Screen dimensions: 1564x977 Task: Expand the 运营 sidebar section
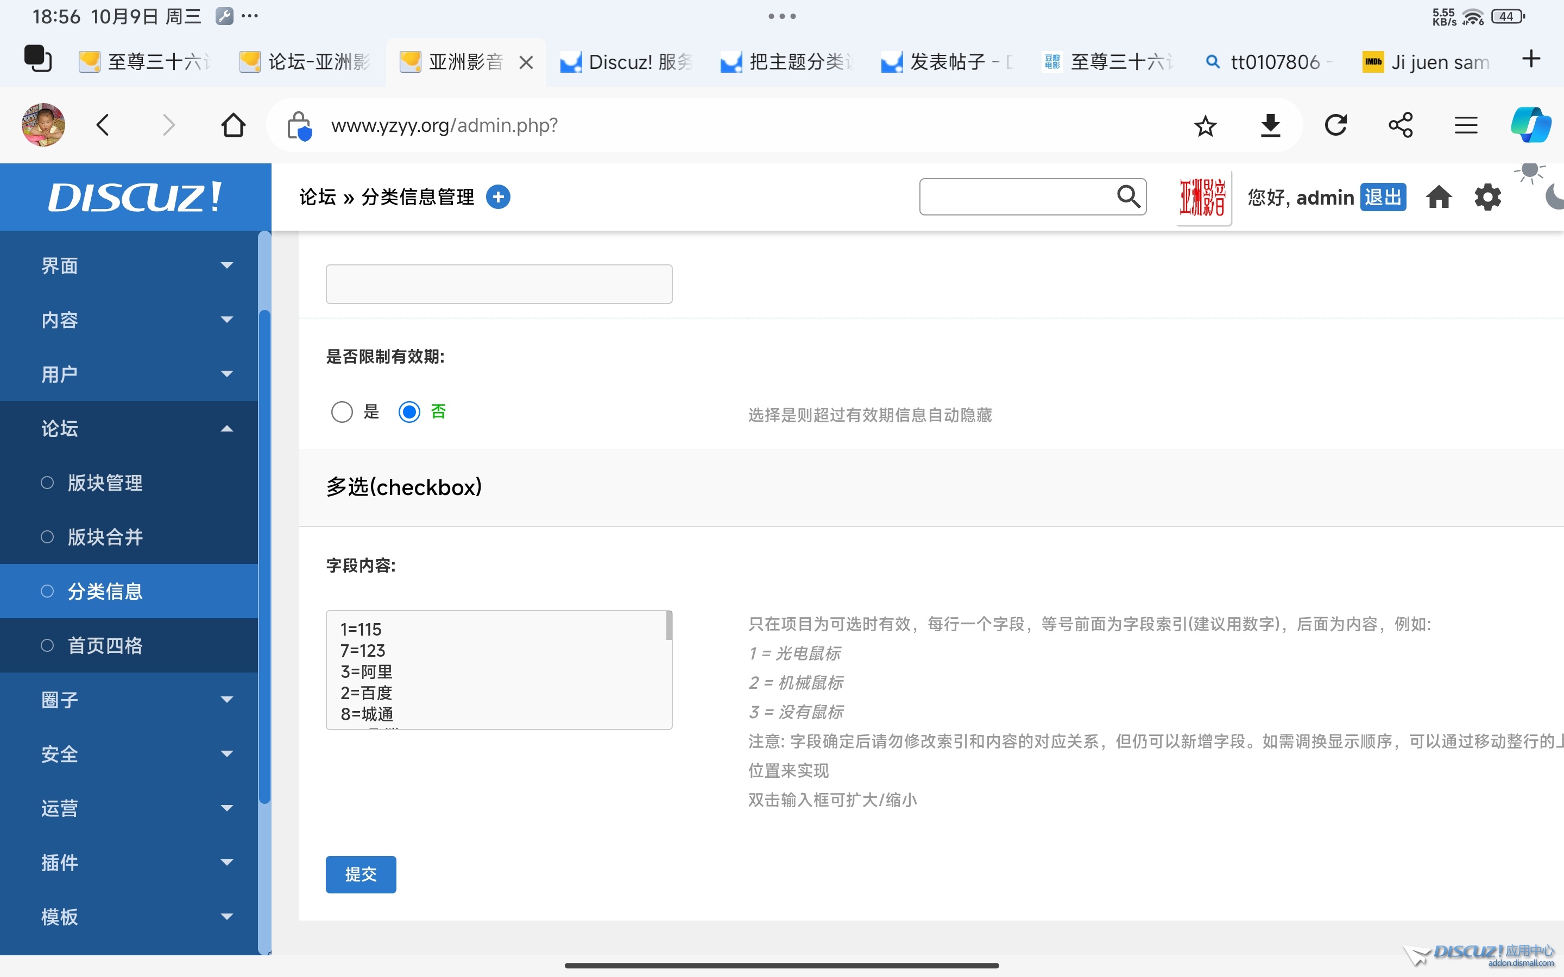(x=129, y=808)
